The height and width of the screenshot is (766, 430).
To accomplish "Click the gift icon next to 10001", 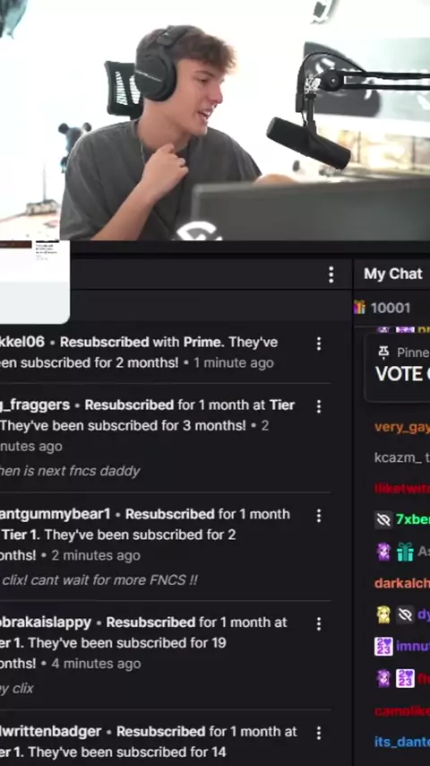I will pos(360,308).
